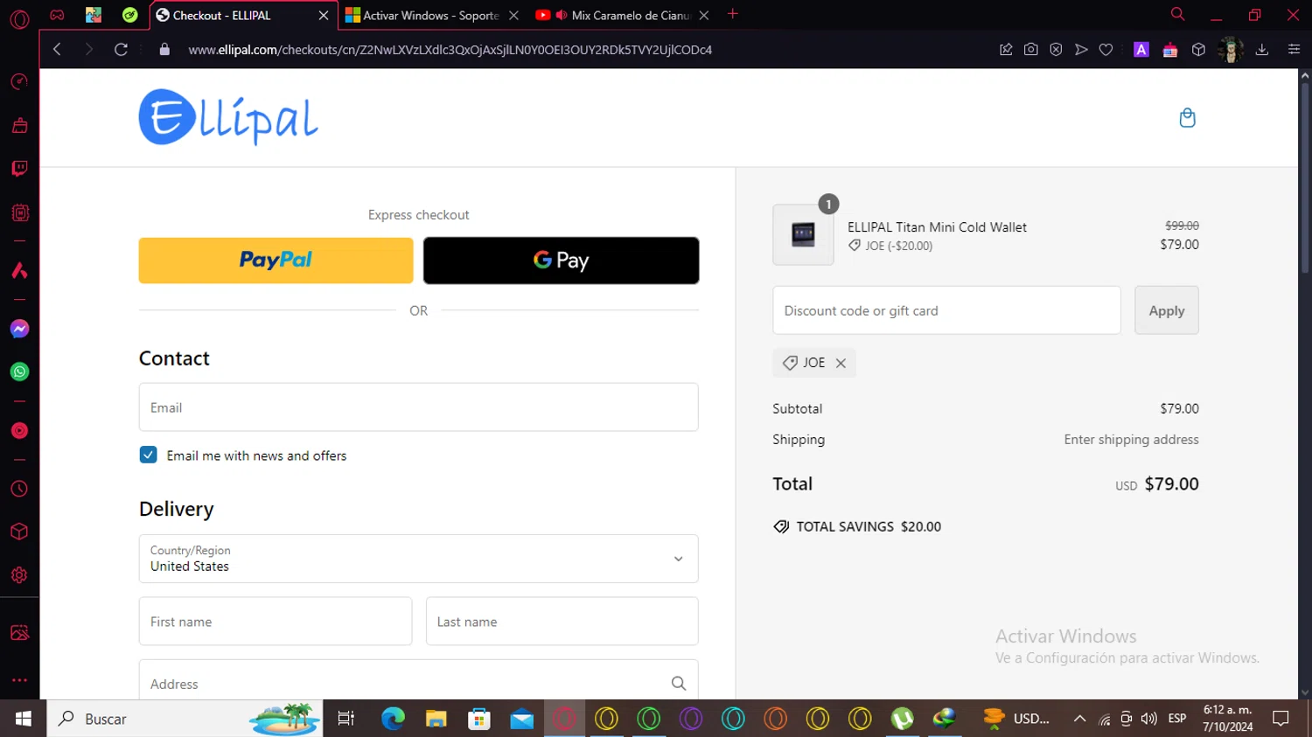Open File Explorer from the taskbar
This screenshot has height=737, width=1312.
point(436,719)
